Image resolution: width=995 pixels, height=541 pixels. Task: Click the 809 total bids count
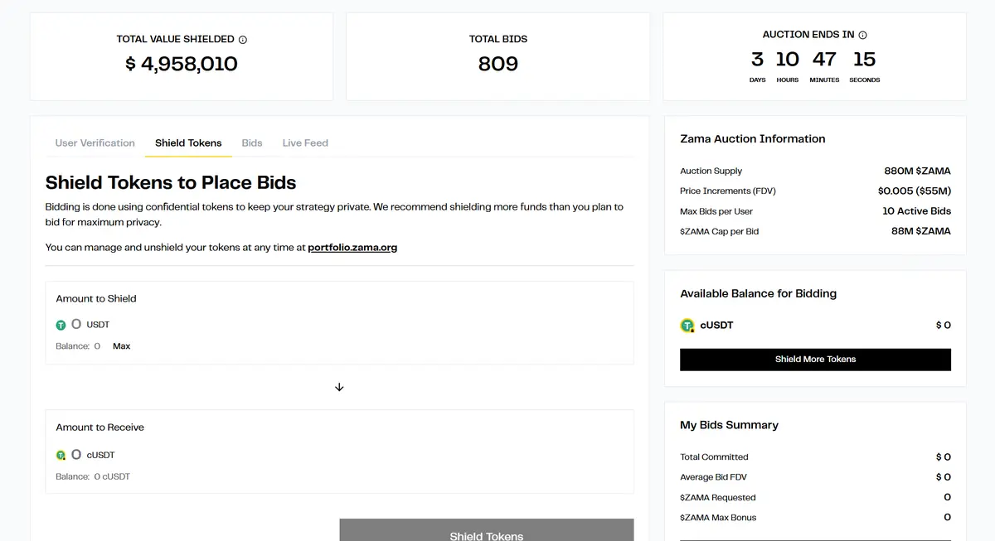498,64
